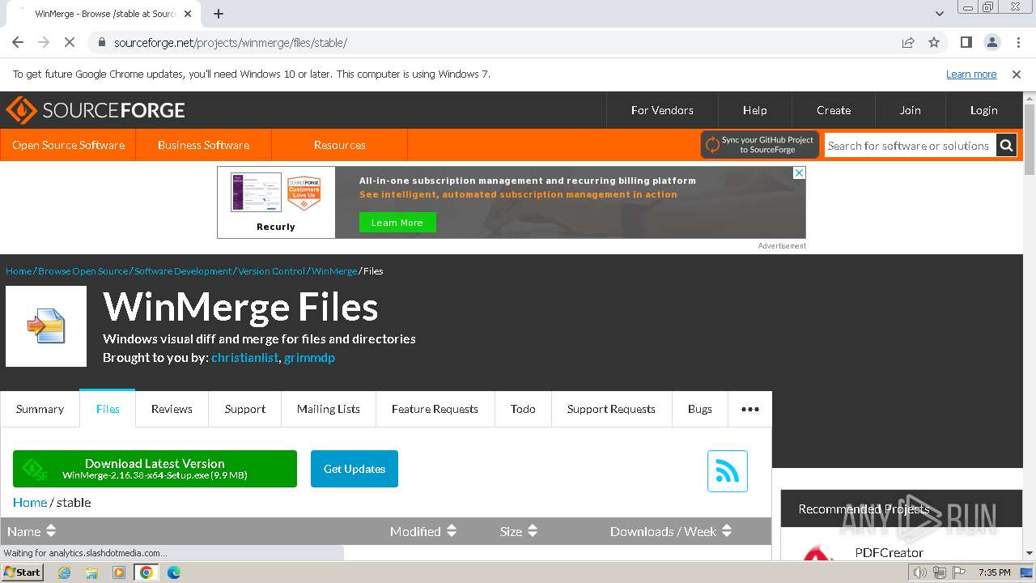The image size is (1036, 583).
Task: Switch to the Reviews tab
Action: [x=172, y=409]
